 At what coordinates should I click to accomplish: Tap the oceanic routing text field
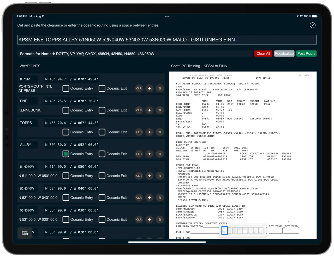[x=167, y=40]
